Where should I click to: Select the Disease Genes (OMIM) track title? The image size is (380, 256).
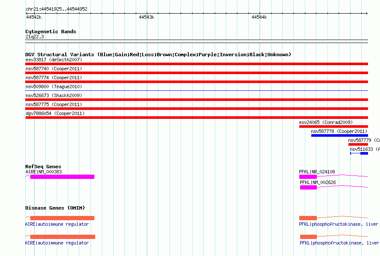pos(55,208)
